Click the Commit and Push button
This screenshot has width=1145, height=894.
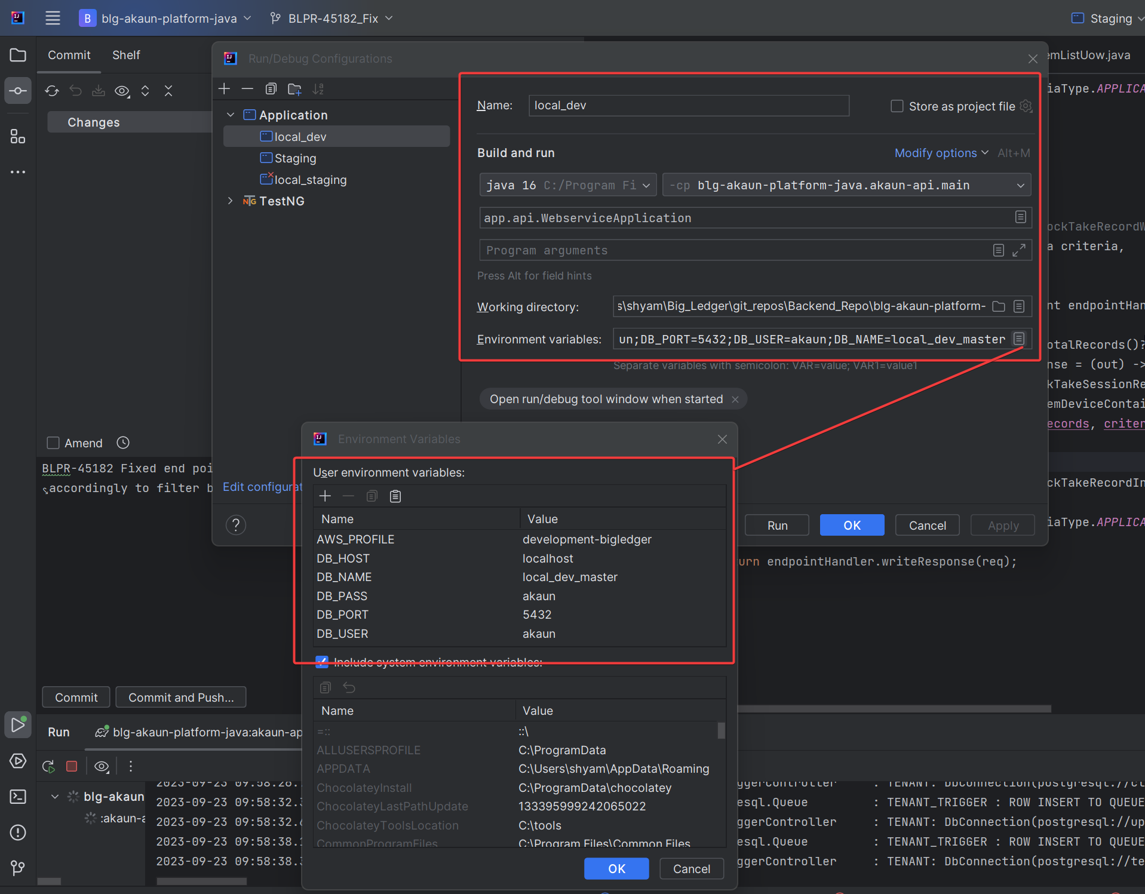click(x=180, y=698)
